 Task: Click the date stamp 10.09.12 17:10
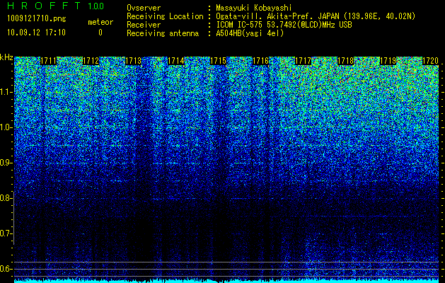click(x=36, y=33)
